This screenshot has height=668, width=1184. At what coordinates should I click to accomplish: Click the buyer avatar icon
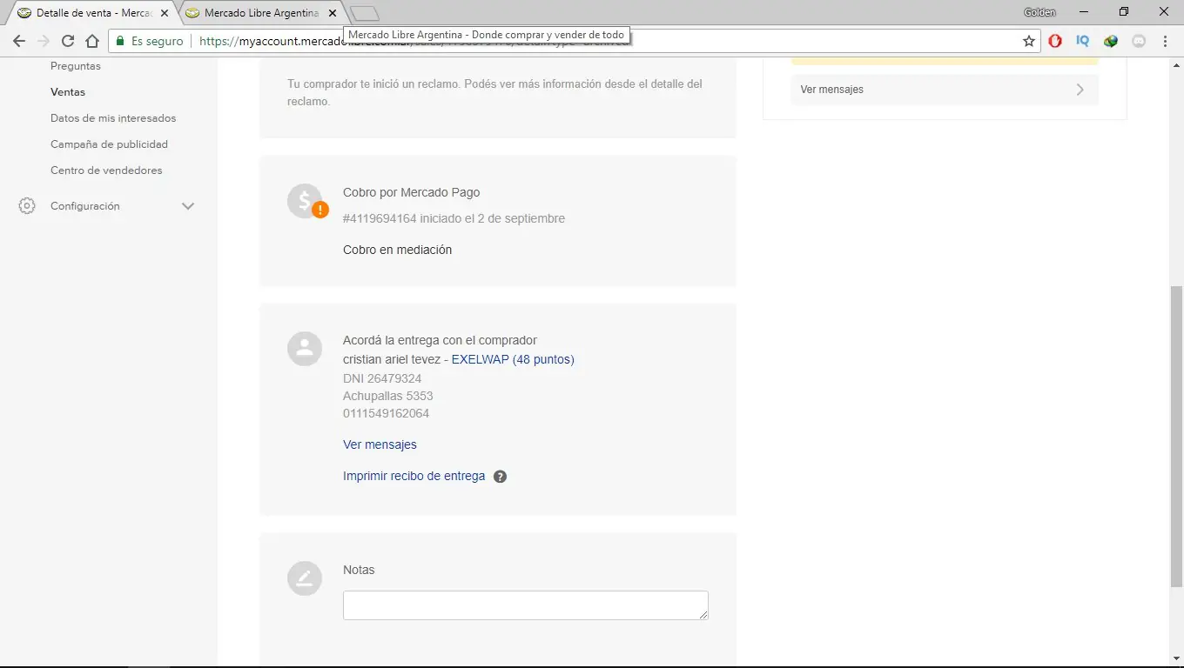(305, 349)
